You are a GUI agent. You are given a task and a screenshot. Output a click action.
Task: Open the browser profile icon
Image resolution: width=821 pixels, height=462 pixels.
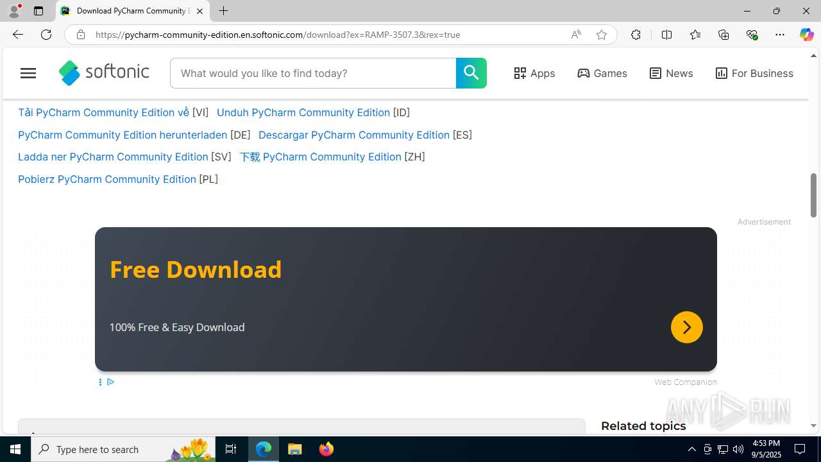pyautogui.click(x=14, y=11)
